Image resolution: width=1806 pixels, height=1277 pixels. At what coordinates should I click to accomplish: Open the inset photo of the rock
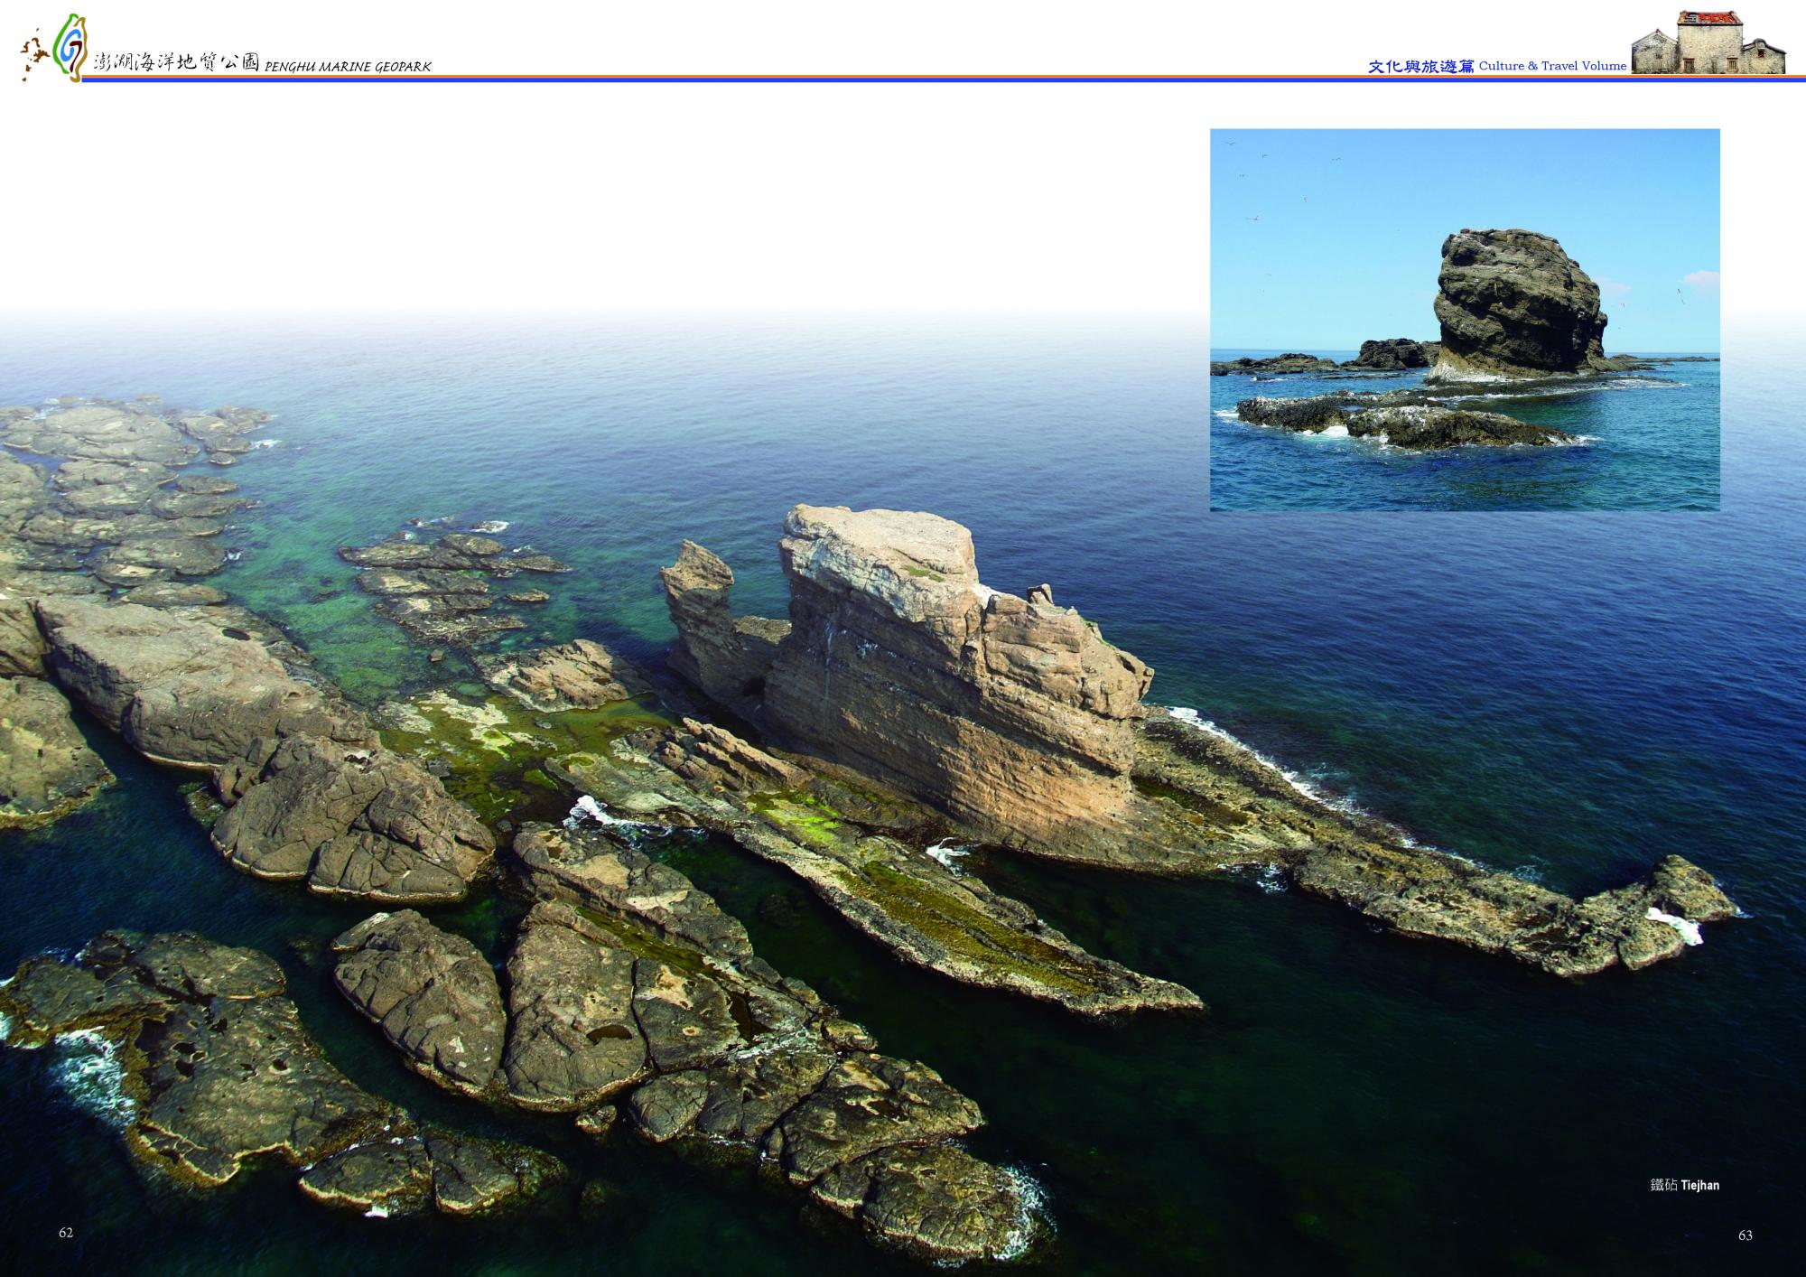[x=1465, y=320]
